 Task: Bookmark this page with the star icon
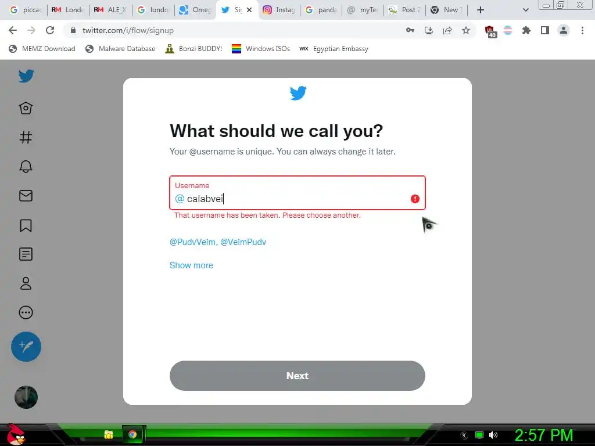[x=466, y=30]
